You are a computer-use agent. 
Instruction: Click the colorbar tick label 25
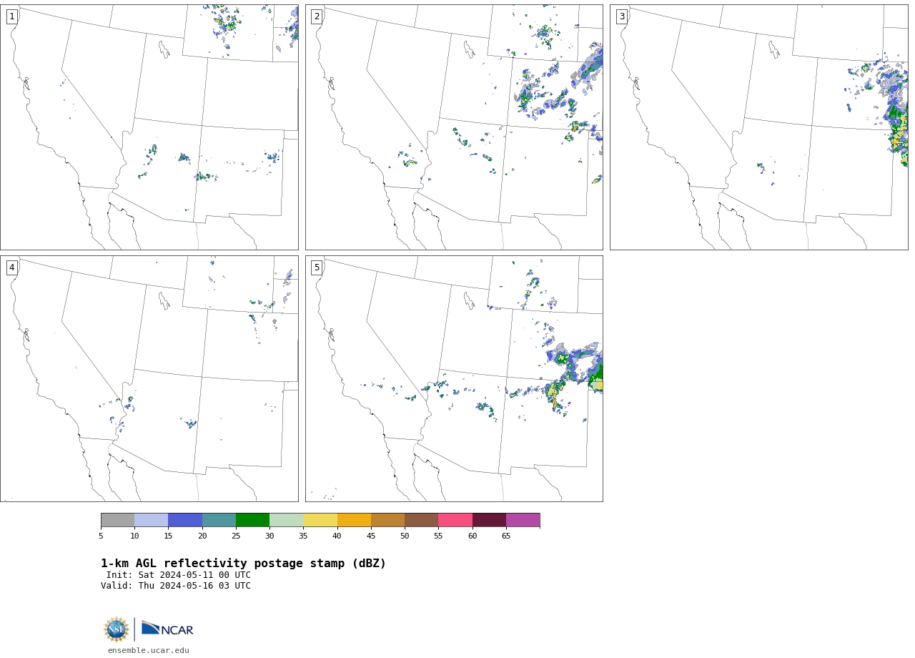pyautogui.click(x=236, y=536)
